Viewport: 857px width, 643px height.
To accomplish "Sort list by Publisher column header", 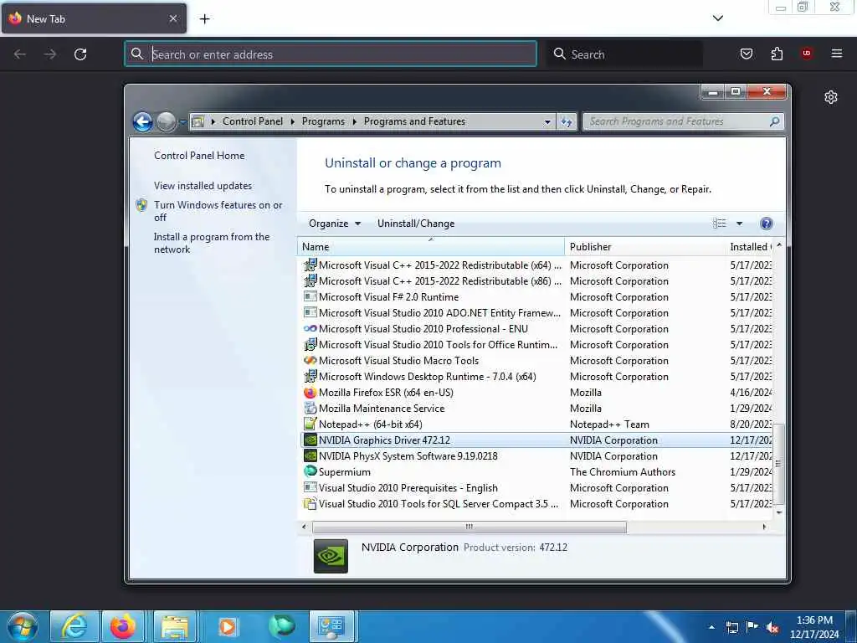I will pyautogui.click(x=645, y=247).
